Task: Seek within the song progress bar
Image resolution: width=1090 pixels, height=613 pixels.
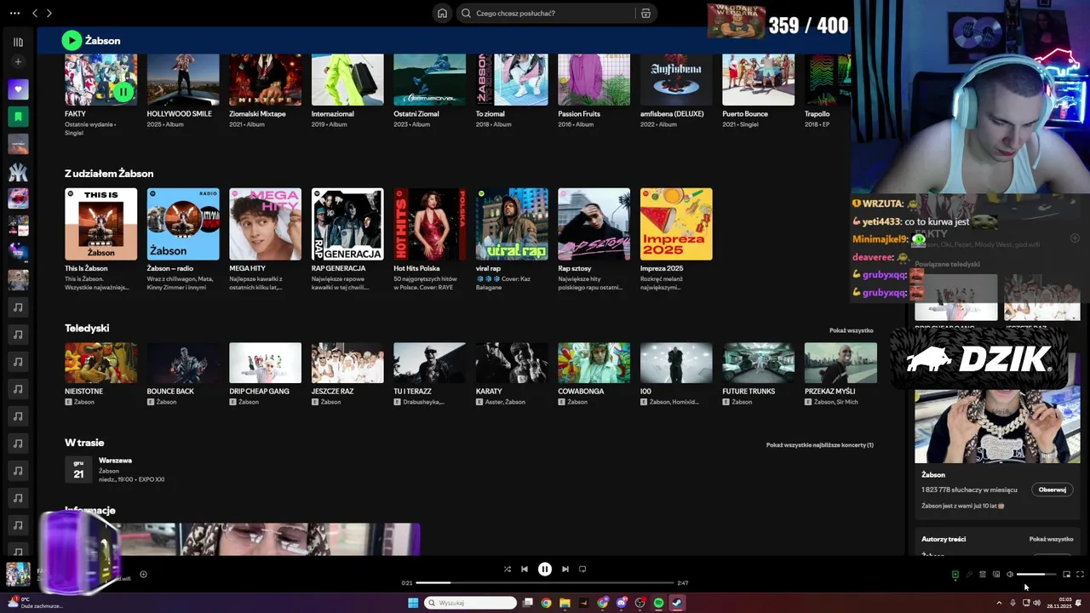Action: [x=545, y=582]
